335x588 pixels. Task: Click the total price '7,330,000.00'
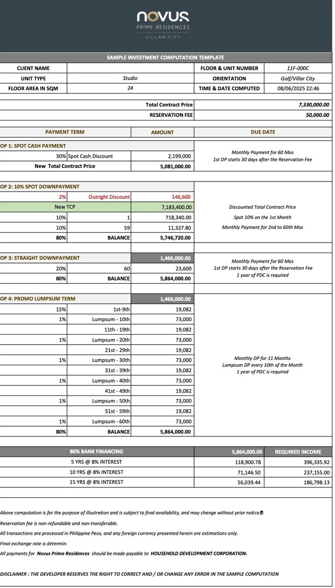pyautogui.click(x=314, y=105)
